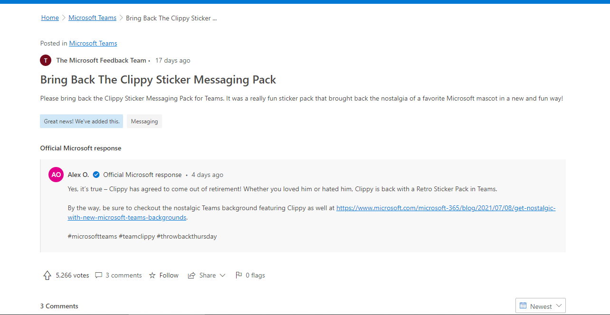
Task: Select the Messaging tag
Action: point(144,121)
